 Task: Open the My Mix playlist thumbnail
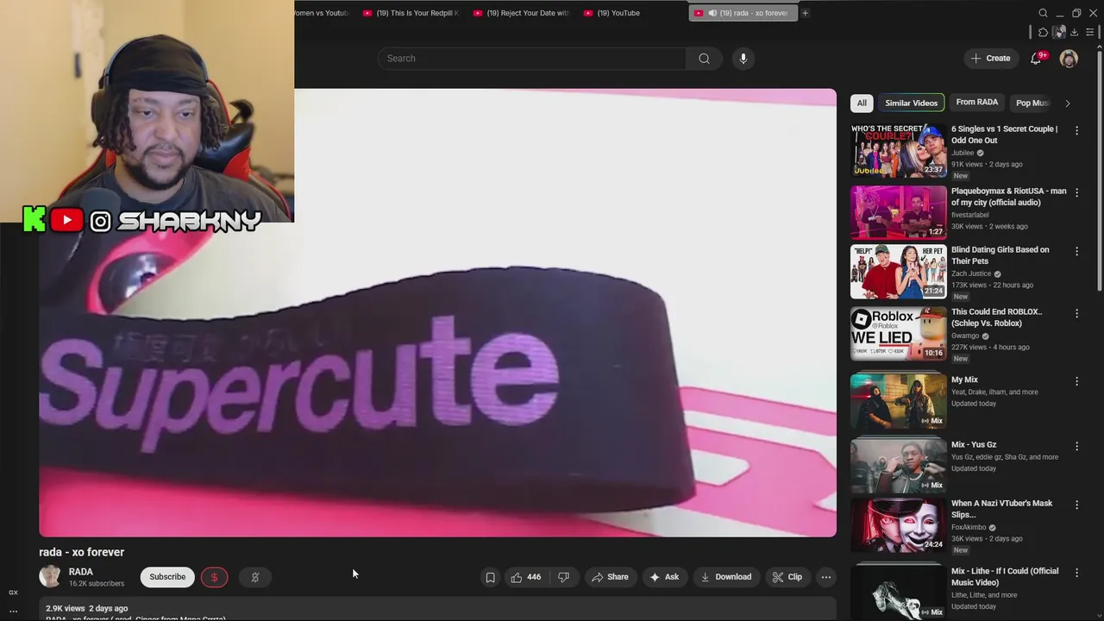click(898, 400)
